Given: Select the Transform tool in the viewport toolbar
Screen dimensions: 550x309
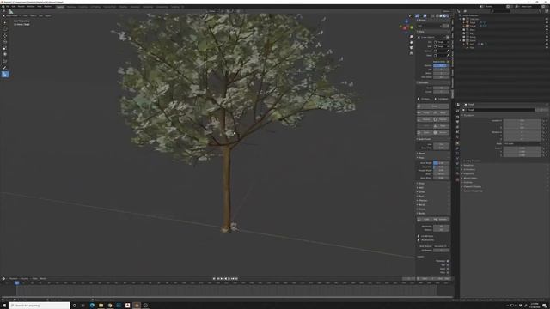Looking at the screenshot, I should pyautogui.click(x=5, y=55).
